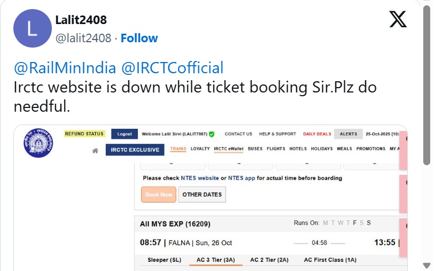The image size is (435, 271).
Task: Select the AC First Class (1A) tab
Action: (330, 260)
